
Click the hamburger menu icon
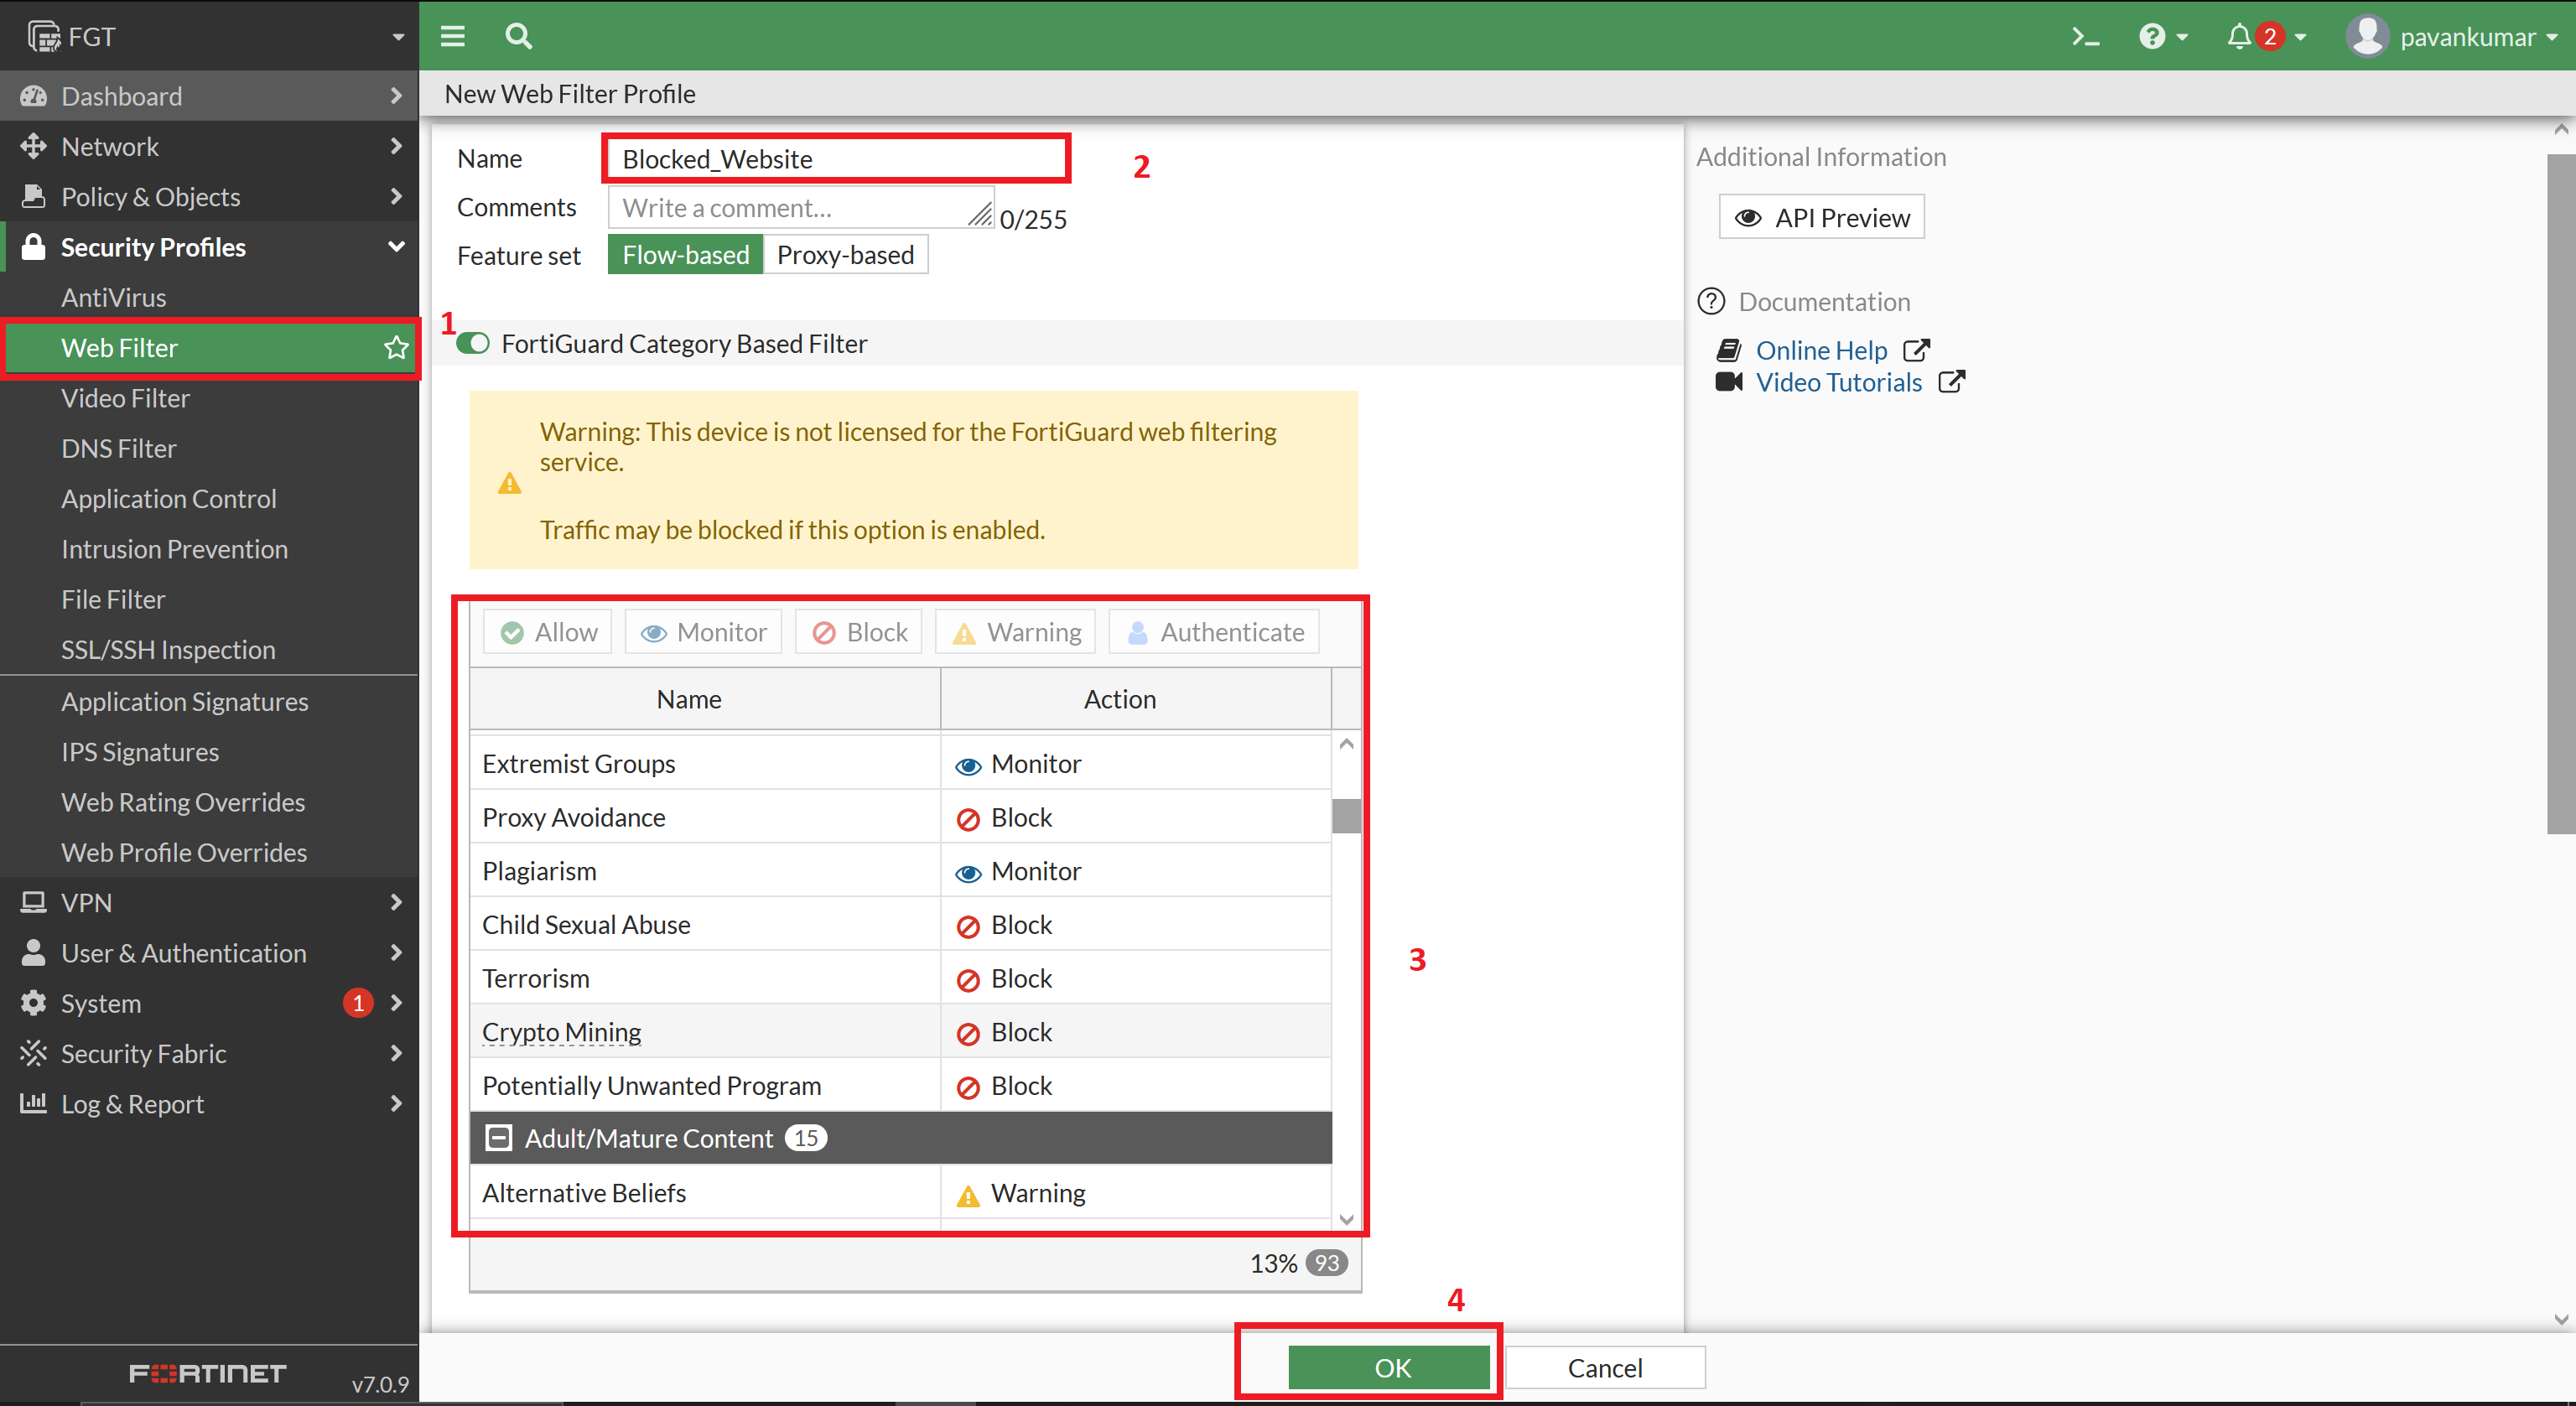pyautogui.click(x=452, y=36)
